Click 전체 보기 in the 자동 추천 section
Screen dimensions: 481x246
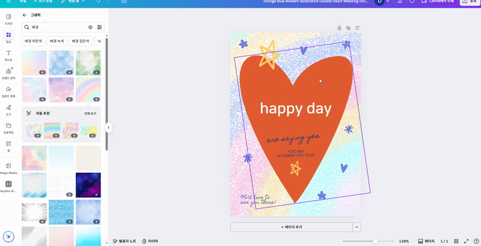pyautogui.click(x=90, y=113)
